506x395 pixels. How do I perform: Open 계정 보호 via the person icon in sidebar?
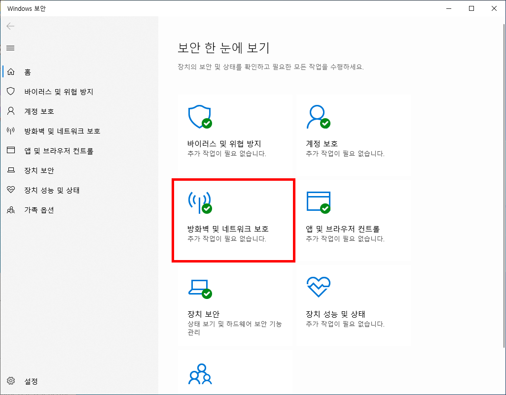tap(10, 111)
